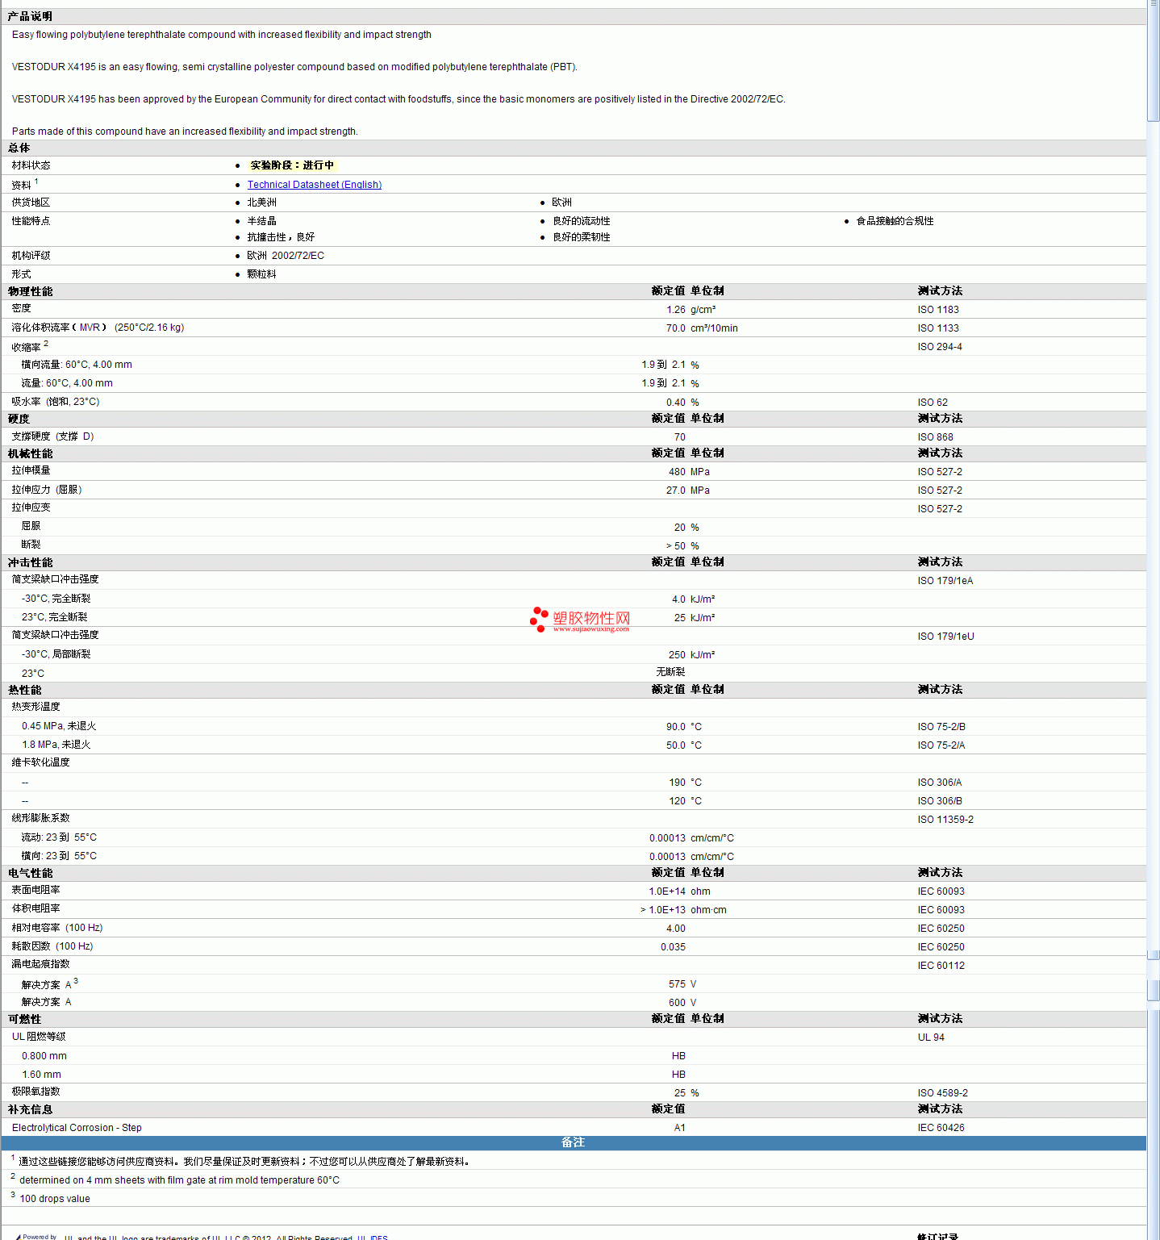Click the Electrolytical Corrosion - Step label
This screenshot has width=1160, height=1240.
77,1128
